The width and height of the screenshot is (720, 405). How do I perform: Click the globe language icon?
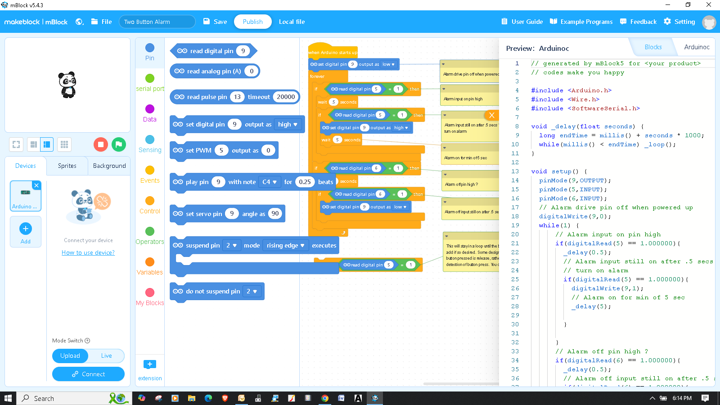point(79,22)
